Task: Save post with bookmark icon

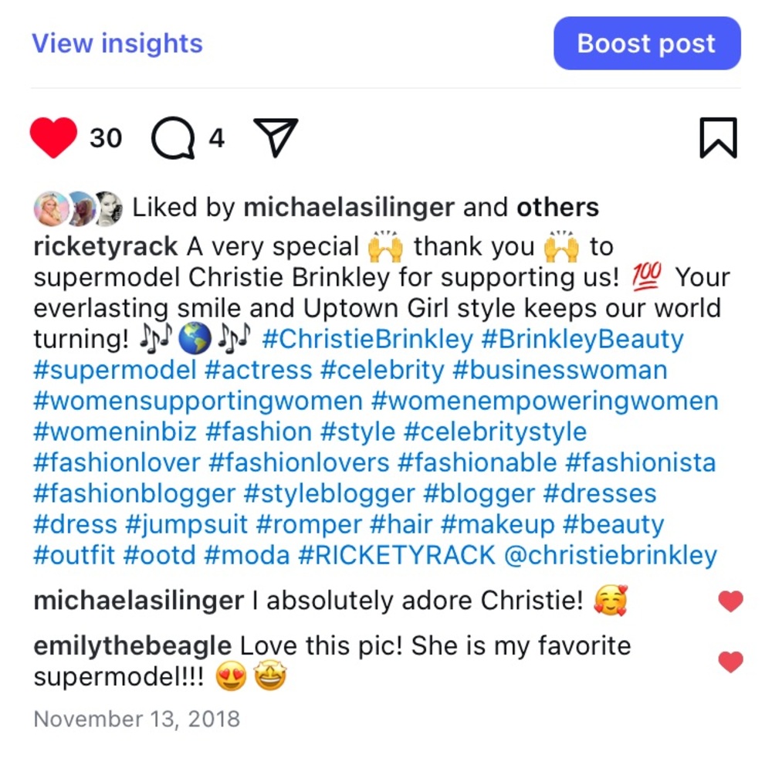Action: 718,138
